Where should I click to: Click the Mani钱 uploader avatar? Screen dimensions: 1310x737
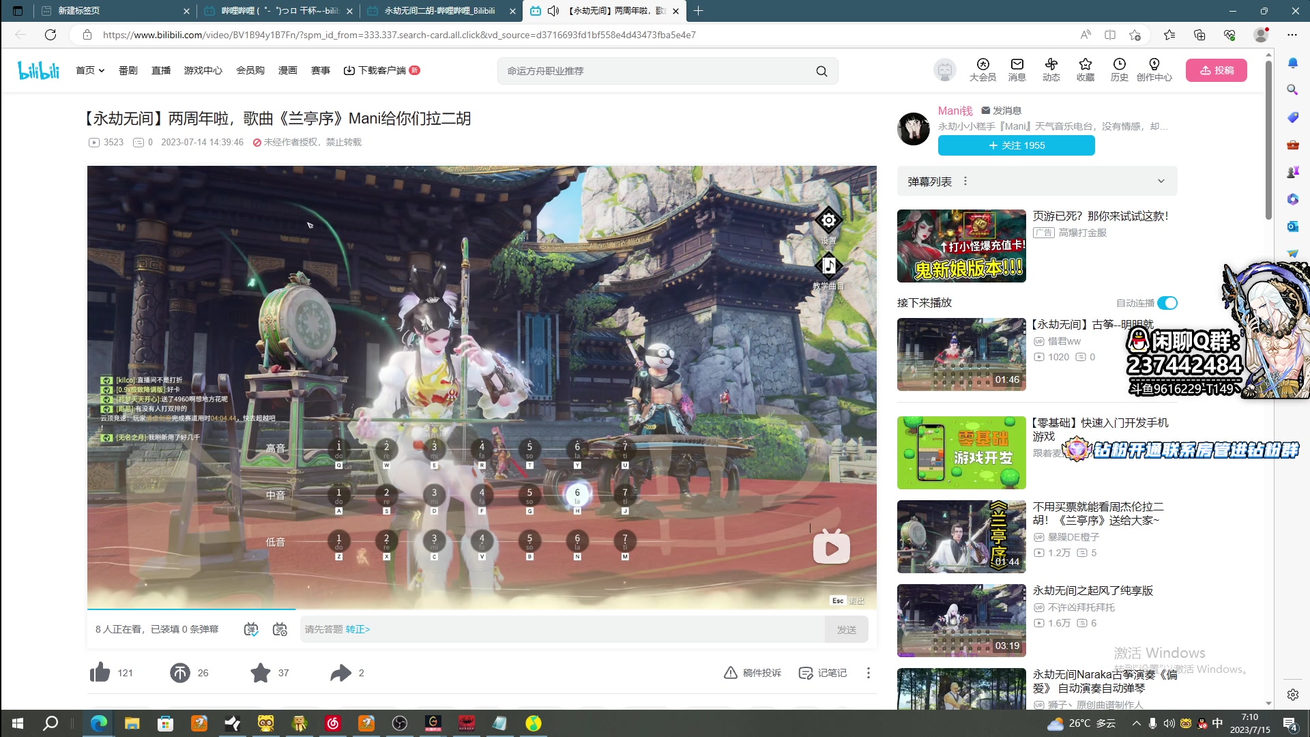click(914, 128)
